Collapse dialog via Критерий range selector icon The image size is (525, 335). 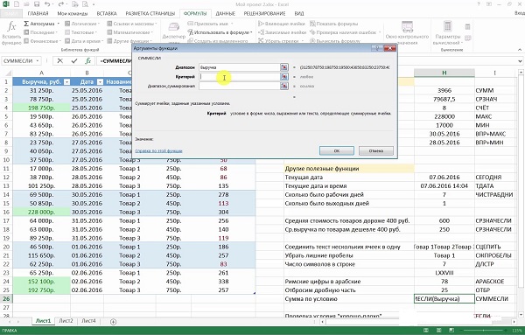click(x=283, y=77)
